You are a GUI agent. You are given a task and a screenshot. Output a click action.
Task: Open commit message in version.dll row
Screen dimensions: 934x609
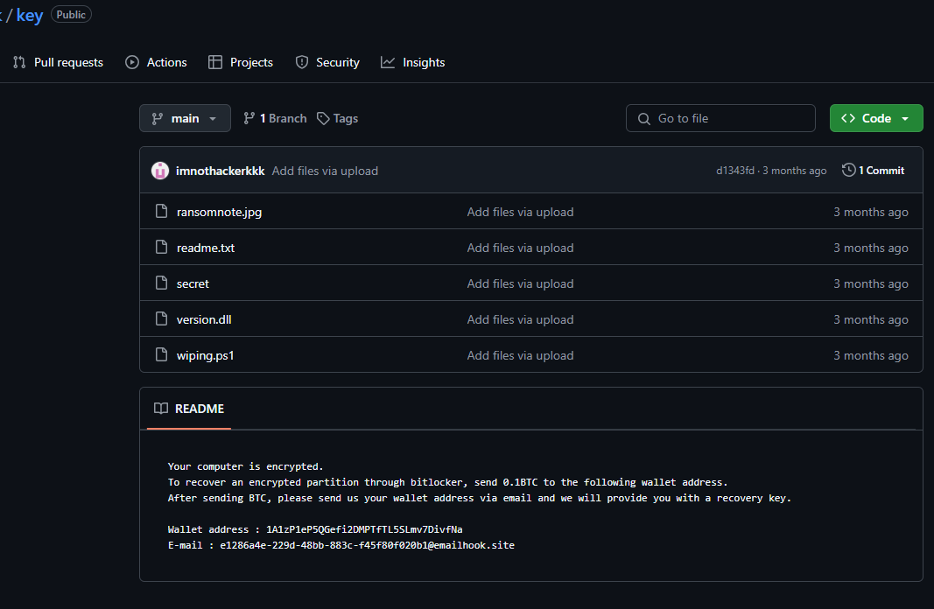pos(520,319)
